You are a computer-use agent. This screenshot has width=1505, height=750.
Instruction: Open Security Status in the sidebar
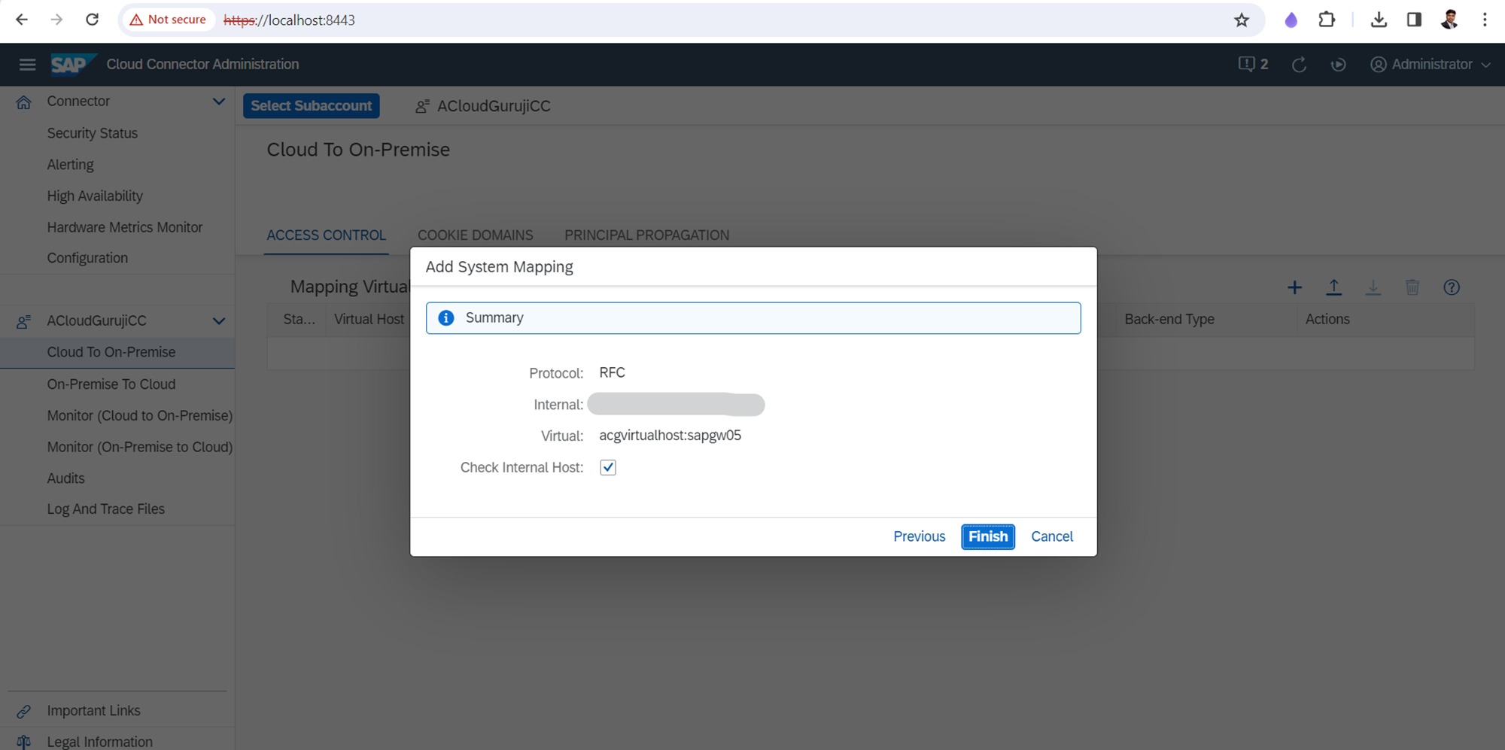coord(93,133)
